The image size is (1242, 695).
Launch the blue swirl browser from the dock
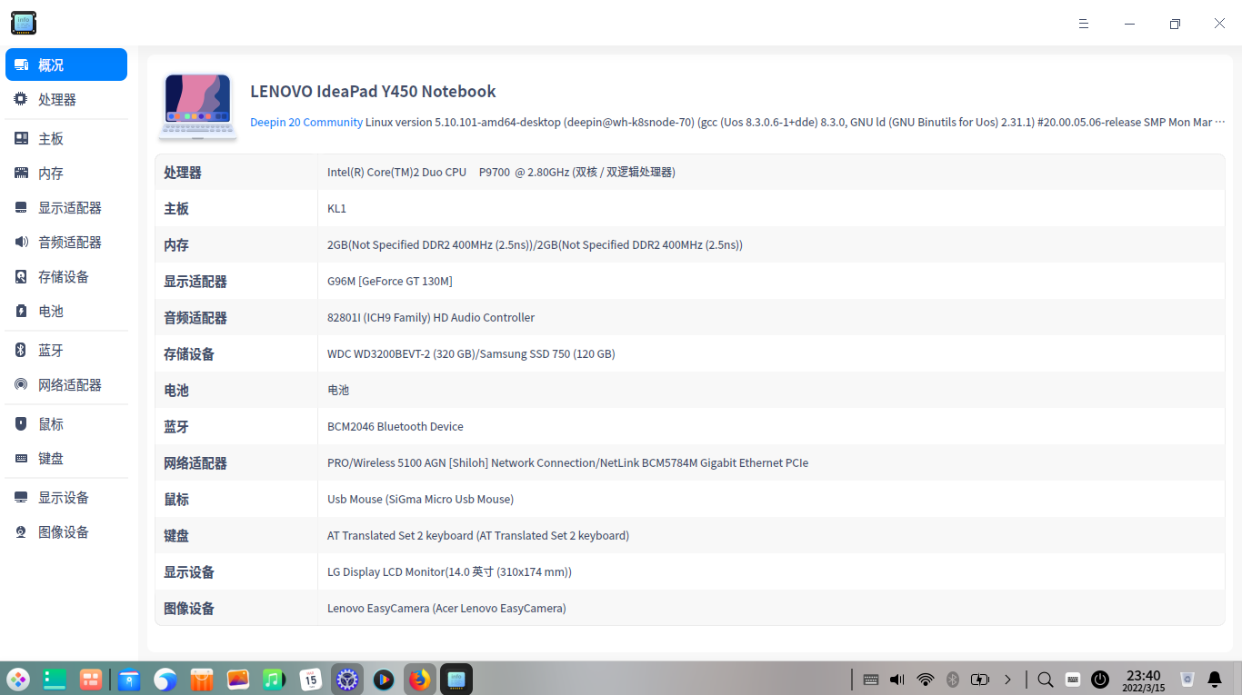click(x=165, y=679)
